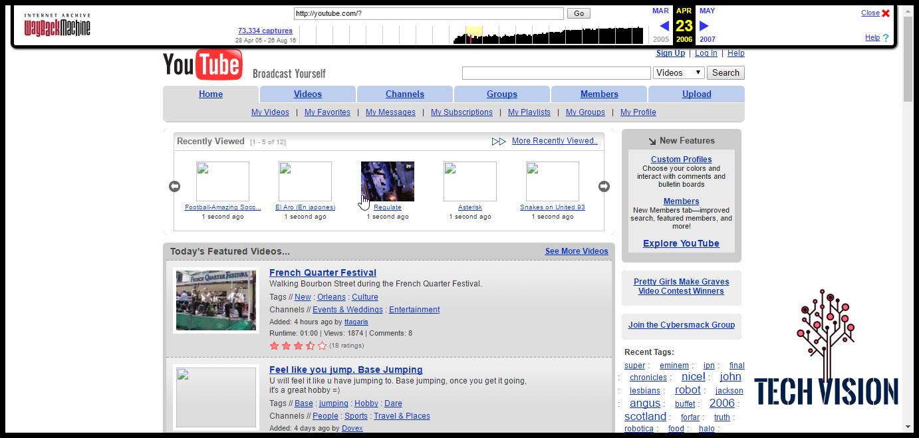Click Join the Cybersmack Group link
This screenshot has width=919, height=438.
tap(682, 325)
